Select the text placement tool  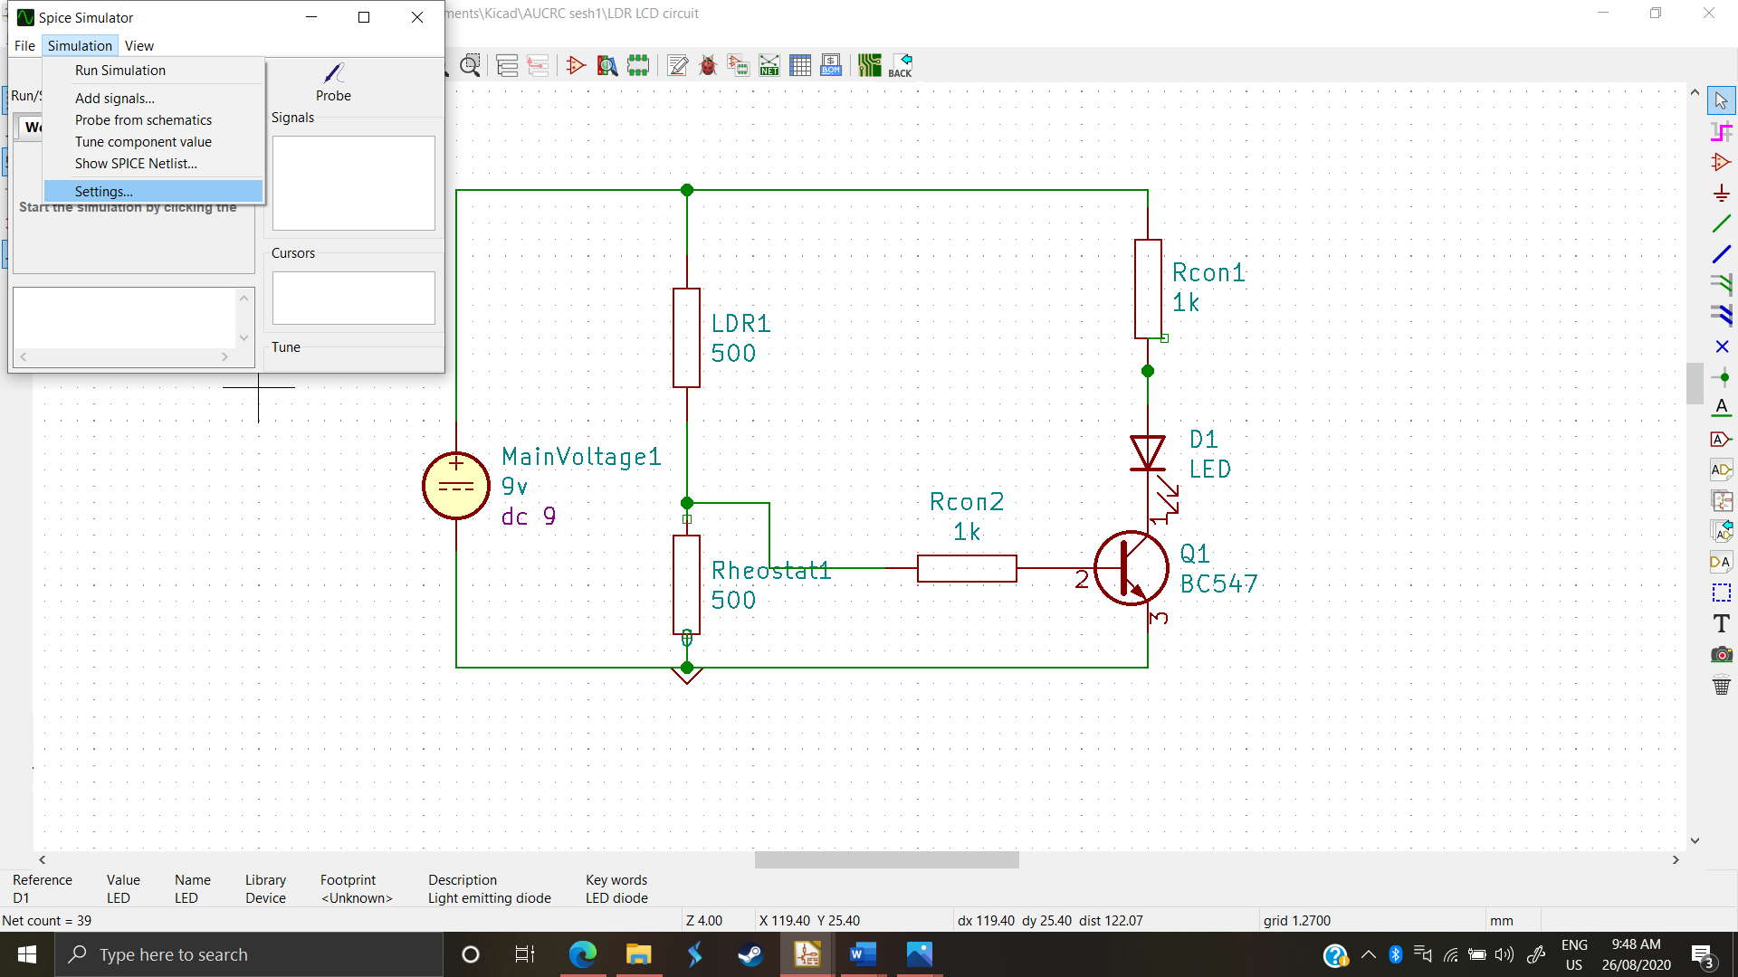(1722, 623)
